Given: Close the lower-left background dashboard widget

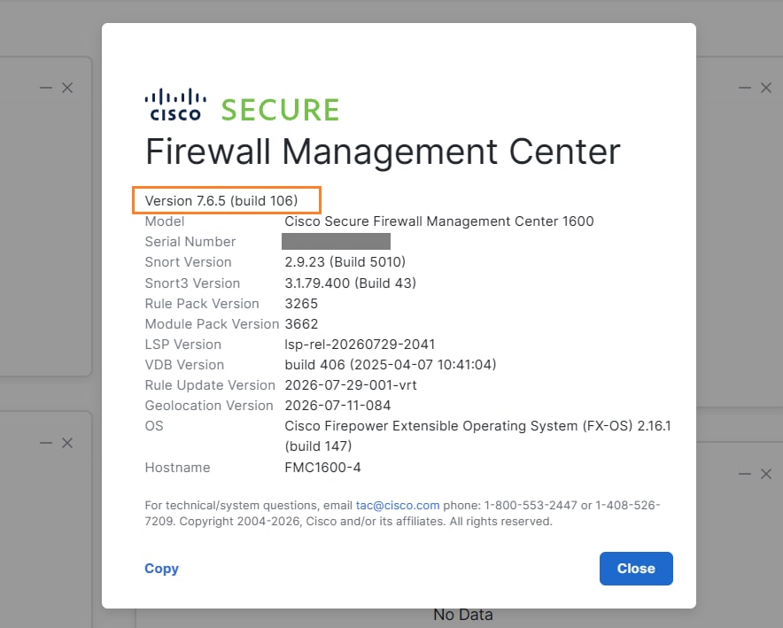Looking at the screenshot, I should click(x=67, y=443).
